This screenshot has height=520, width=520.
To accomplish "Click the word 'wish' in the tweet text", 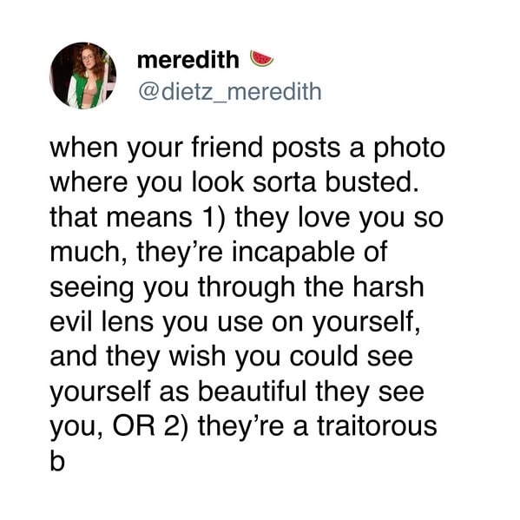I will click(x=198, y=356).
